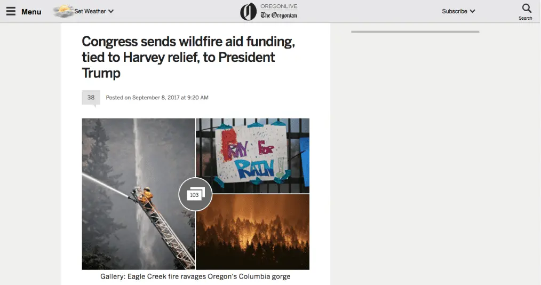Click the gallery icon showing 103 photos
Image resolution: width=541 pixels, height=285 pixels.
(x=195, y=194)
